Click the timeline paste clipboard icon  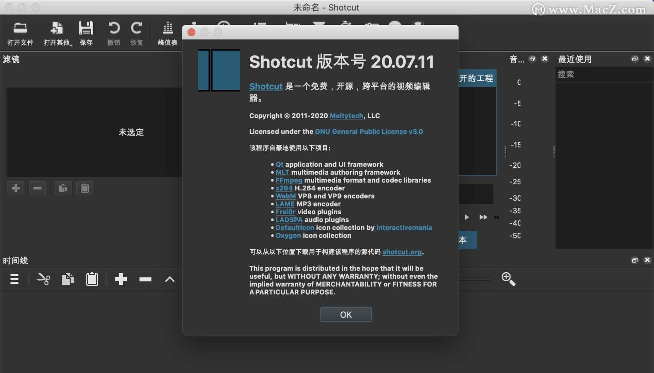92,279
